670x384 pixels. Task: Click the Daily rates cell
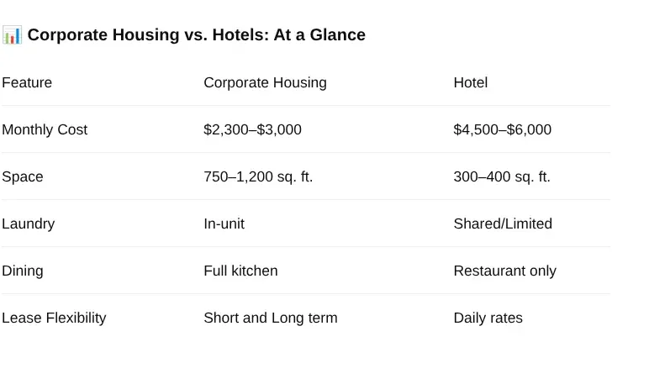[x=488, y=318]
